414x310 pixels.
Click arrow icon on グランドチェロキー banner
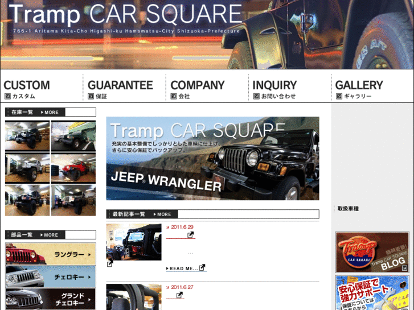click(x=90, y=299)
